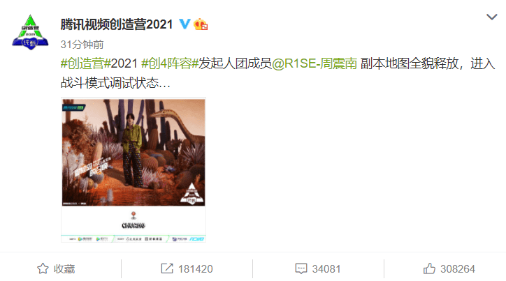Open the @R1SE-周震南 mention profile
The width and height of the screenshot is (506, 281).
[315, 63]
